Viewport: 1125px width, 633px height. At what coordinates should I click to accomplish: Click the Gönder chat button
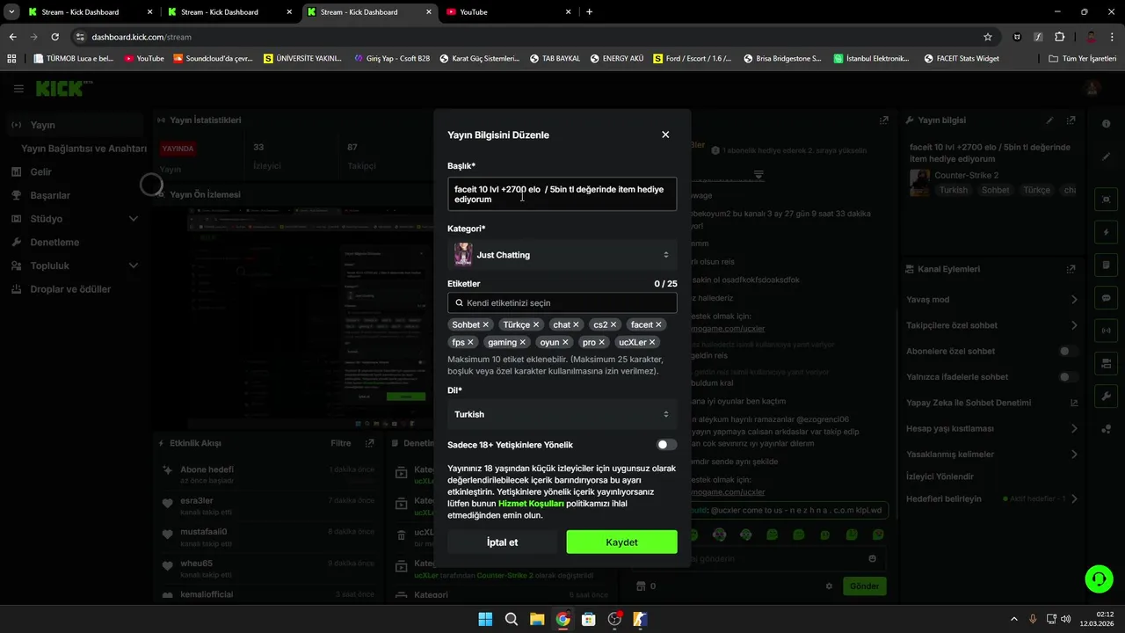[864, 586]
